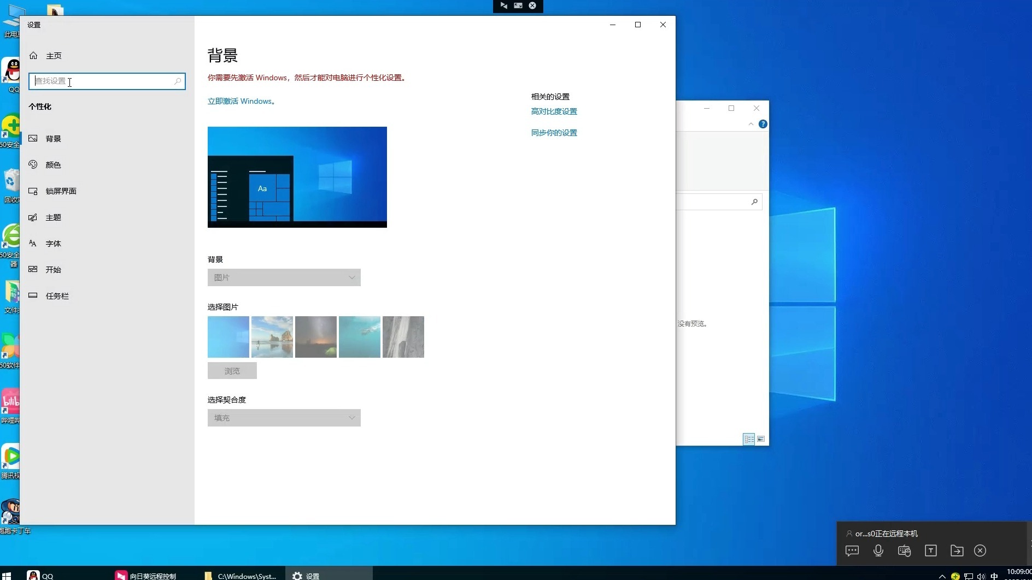
Task: Click the help icon in Explorer window
Action: click(763, 125)
